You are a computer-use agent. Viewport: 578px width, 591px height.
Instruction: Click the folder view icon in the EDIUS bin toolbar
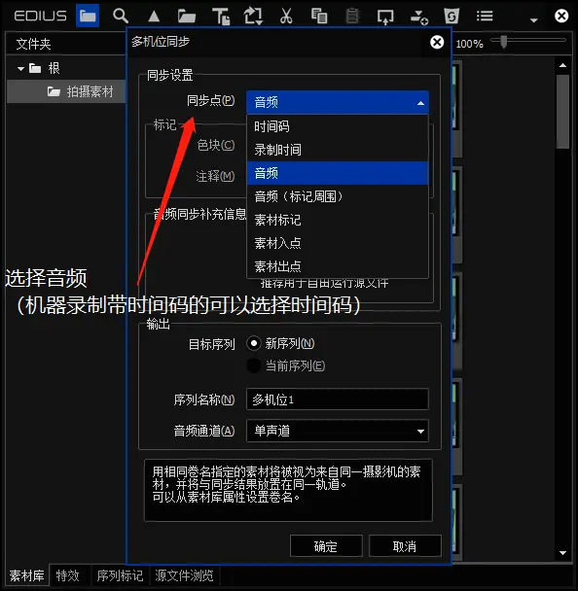88,16
